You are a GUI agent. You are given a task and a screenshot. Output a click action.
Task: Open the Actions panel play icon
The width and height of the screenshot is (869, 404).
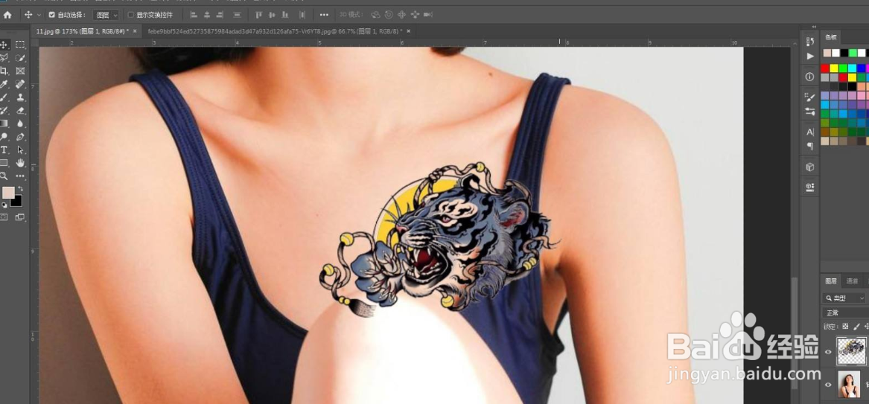810,57
